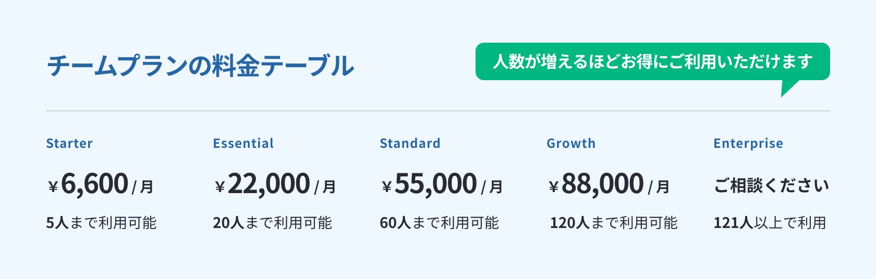Click the 88,000 price figure
This screenshot has height=279, width=876.
pos(602,184)
